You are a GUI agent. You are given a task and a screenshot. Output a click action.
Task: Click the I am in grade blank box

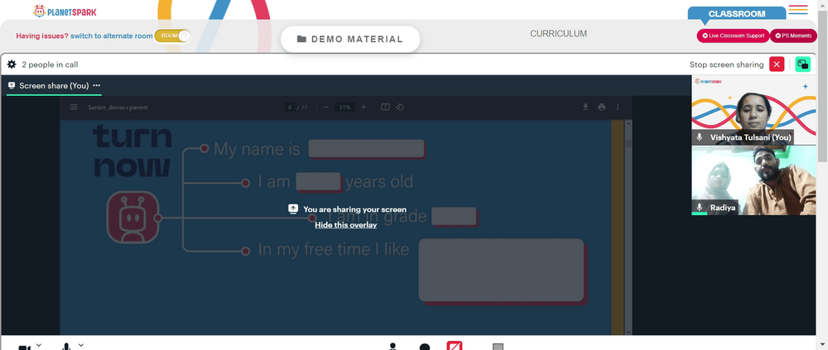(x=454, y=217)
